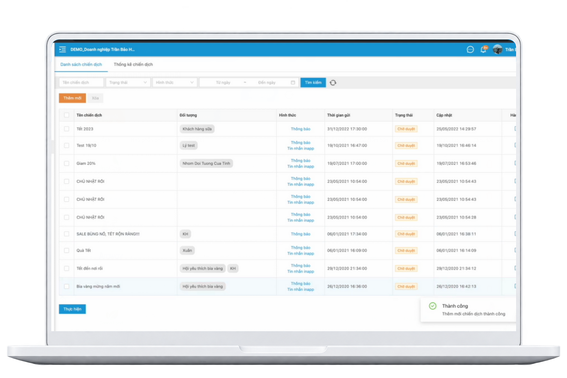Open the calendar icon in date range
This screenshot has width=567, height=378.
293,82
